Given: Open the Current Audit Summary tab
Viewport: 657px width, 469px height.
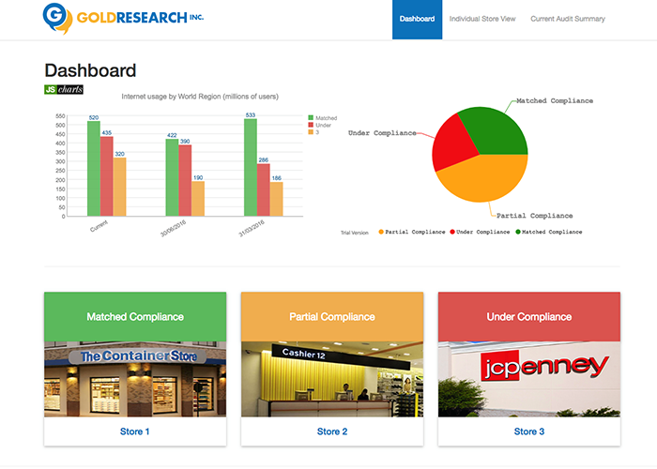Looking at the screenshot, I should [568, 19].
